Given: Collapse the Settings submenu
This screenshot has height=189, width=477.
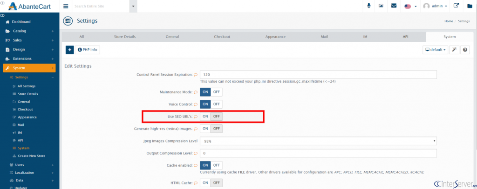Looking at the screenshot, I should click(x=52, y=78).
